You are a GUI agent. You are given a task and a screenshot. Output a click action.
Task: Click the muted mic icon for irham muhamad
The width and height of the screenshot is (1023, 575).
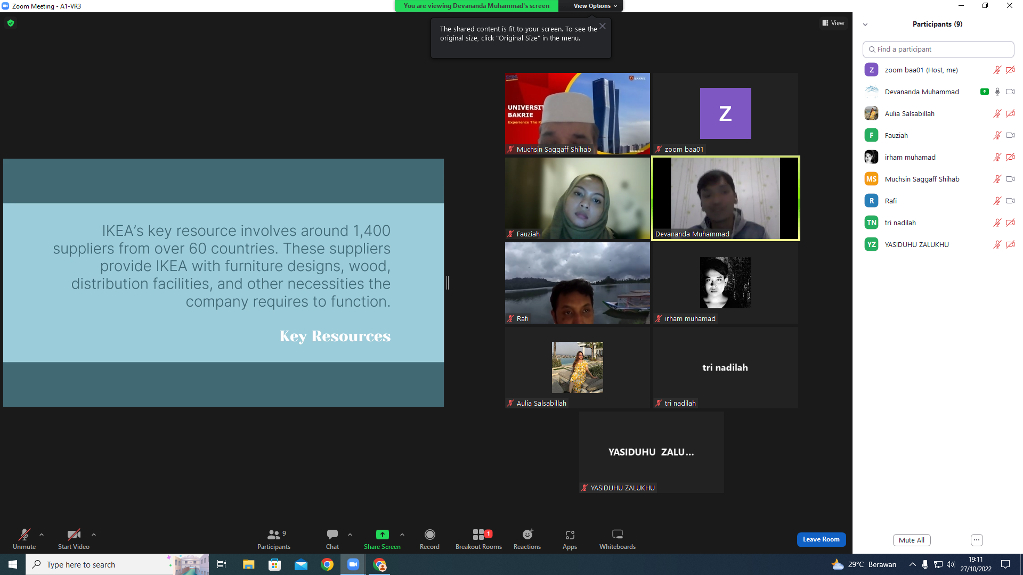pos(997,157)
